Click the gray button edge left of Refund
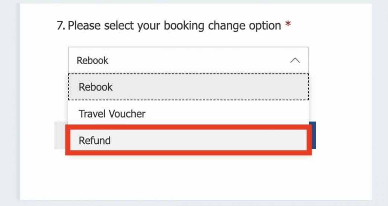 coord(60,135)
